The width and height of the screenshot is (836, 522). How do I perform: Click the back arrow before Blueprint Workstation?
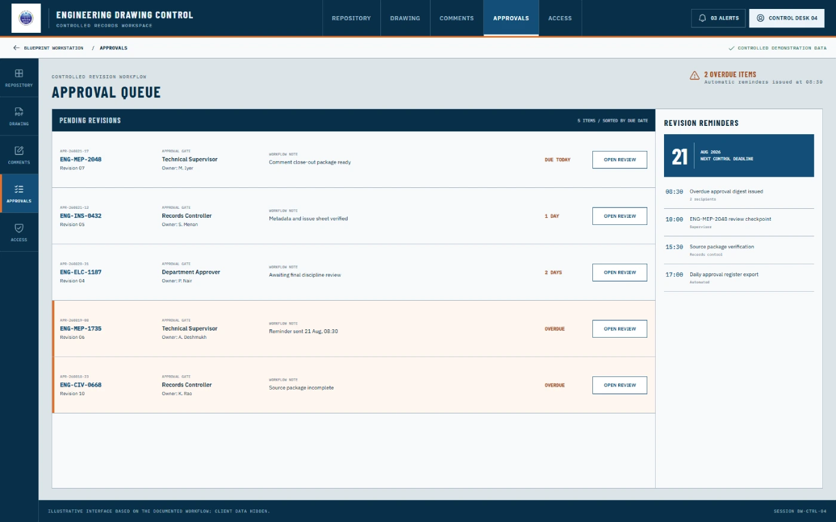(16, 48)
